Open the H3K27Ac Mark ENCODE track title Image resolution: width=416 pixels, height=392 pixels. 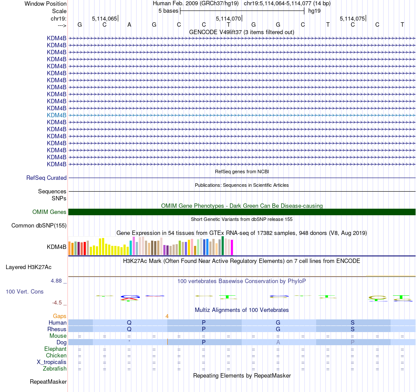242,261
